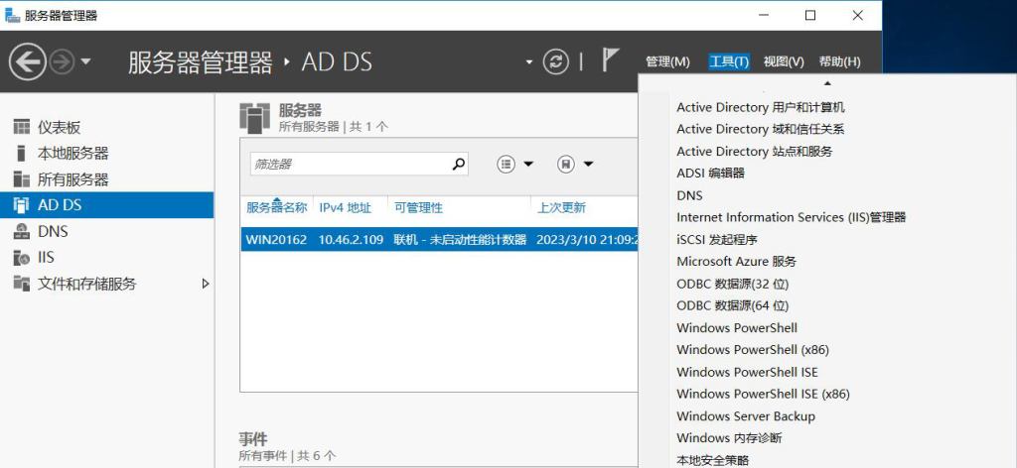The height and width of the screenshot is (468, 1017).
Task: Open ODBC 数据源(64 位)
Action: (732, 305)
